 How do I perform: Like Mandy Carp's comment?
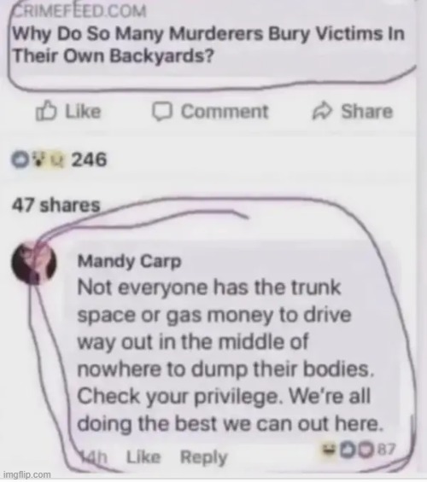tap(143, 457)
